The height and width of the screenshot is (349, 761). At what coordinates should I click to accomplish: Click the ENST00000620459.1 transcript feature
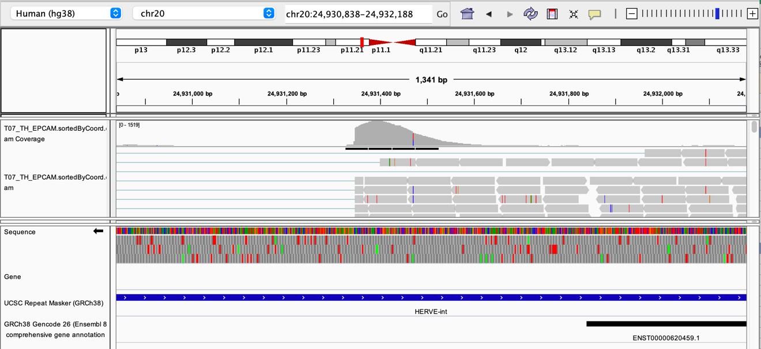pyautogui.click(x=666, y=324)
